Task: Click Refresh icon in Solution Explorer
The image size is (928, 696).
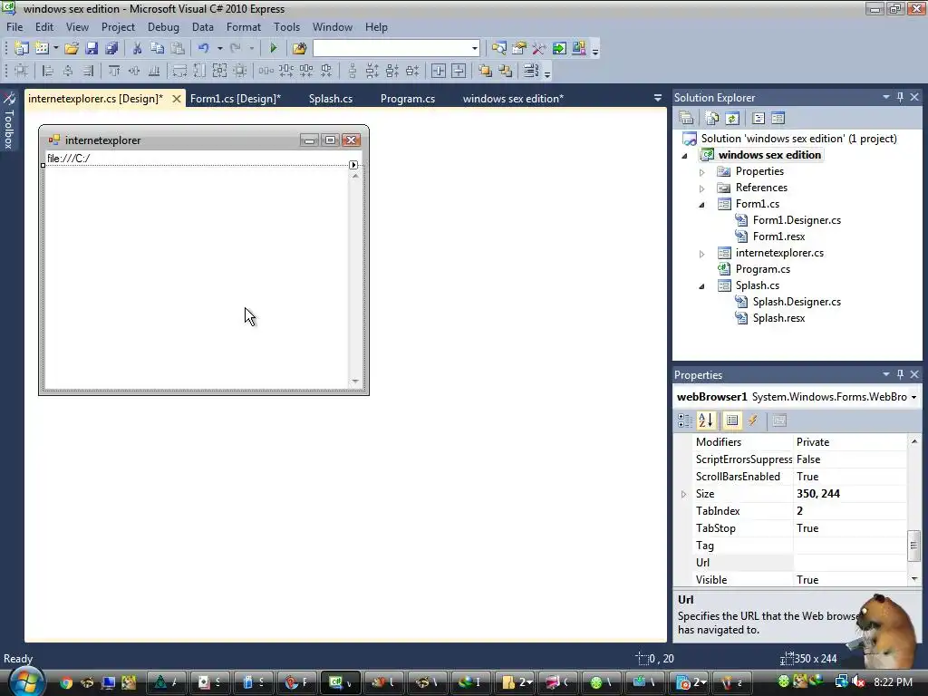Action: point(732,119)
